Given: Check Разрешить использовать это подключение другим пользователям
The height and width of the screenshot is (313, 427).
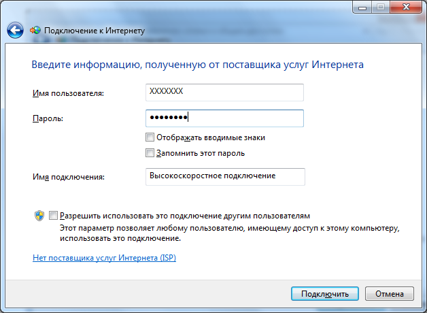Looking at the screenshot, I should coord(53,216).
